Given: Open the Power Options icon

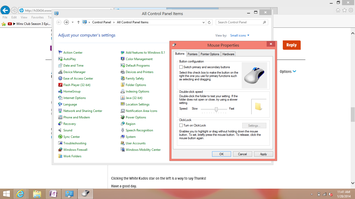Looking at the screenshot, I should click(123, 117).
